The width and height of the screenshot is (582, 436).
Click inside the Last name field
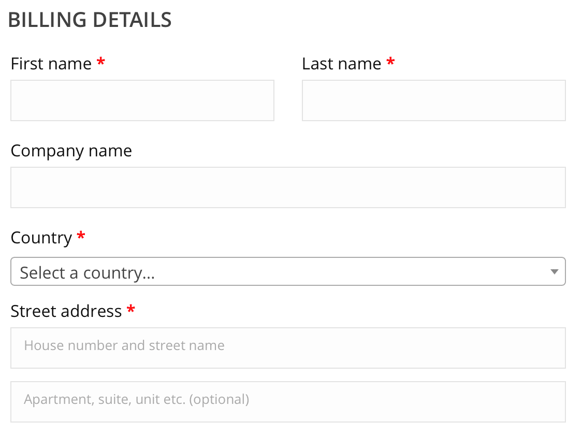(x=433, y=100)
